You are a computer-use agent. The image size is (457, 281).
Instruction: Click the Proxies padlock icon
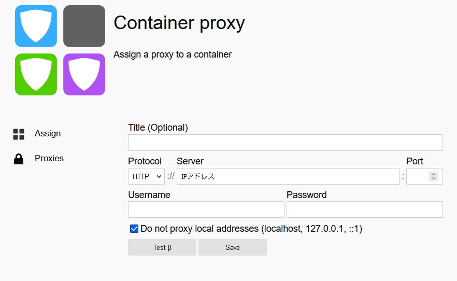19,159
